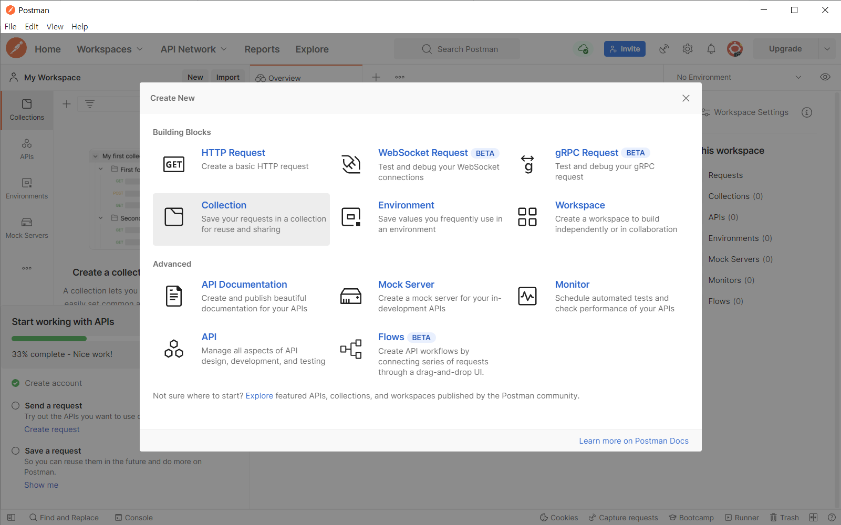Open Mock Servers in the sidebar
This screenshot has width=841, height=525.
coord(27,228)
